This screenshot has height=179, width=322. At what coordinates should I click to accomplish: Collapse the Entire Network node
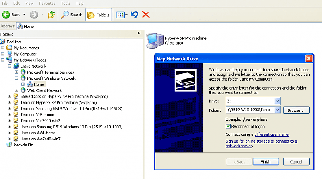pyautogui.click(x=9, y=66)
